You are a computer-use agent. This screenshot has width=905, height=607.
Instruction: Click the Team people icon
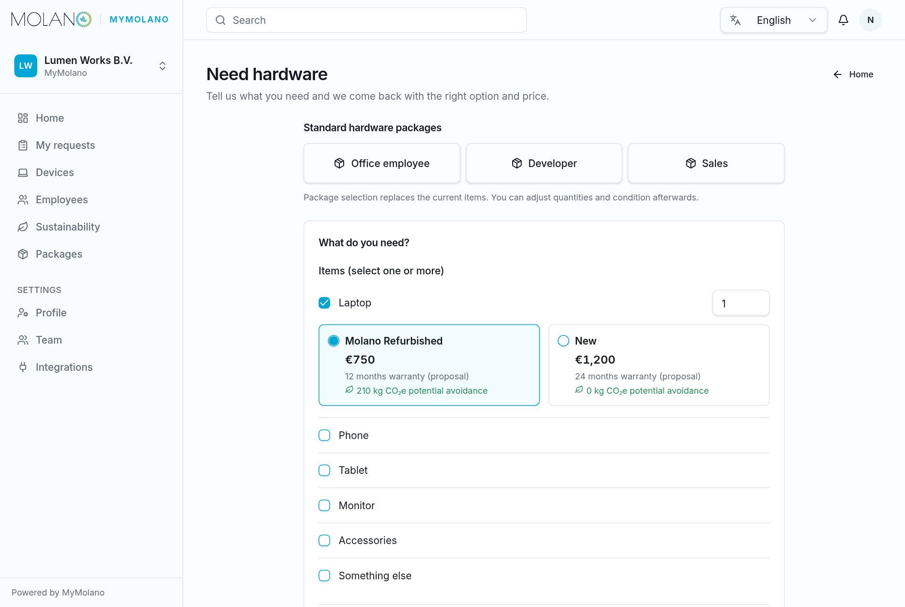pos(23,340)
